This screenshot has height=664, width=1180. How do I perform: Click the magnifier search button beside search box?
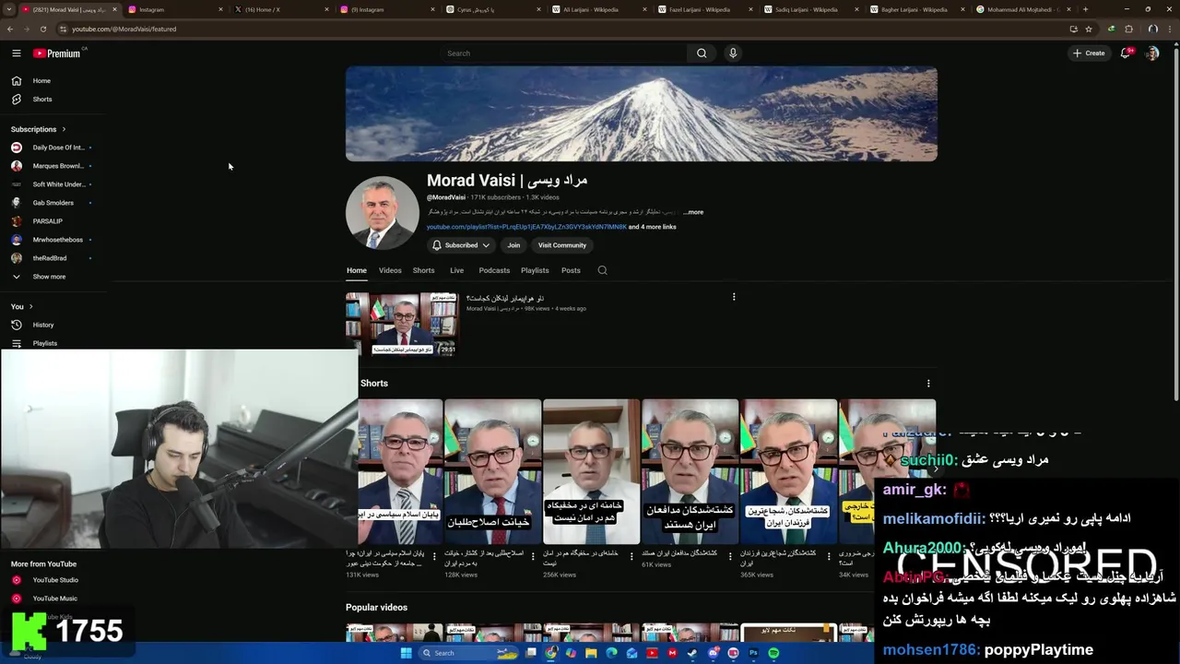pos(702,53)
